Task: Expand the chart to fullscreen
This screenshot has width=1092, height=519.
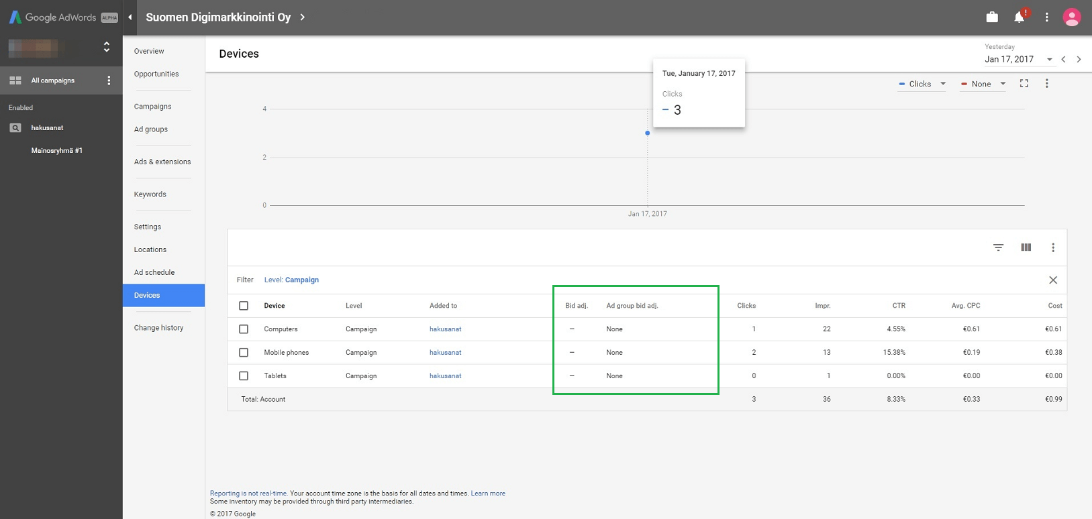Action: [1024, 83]
